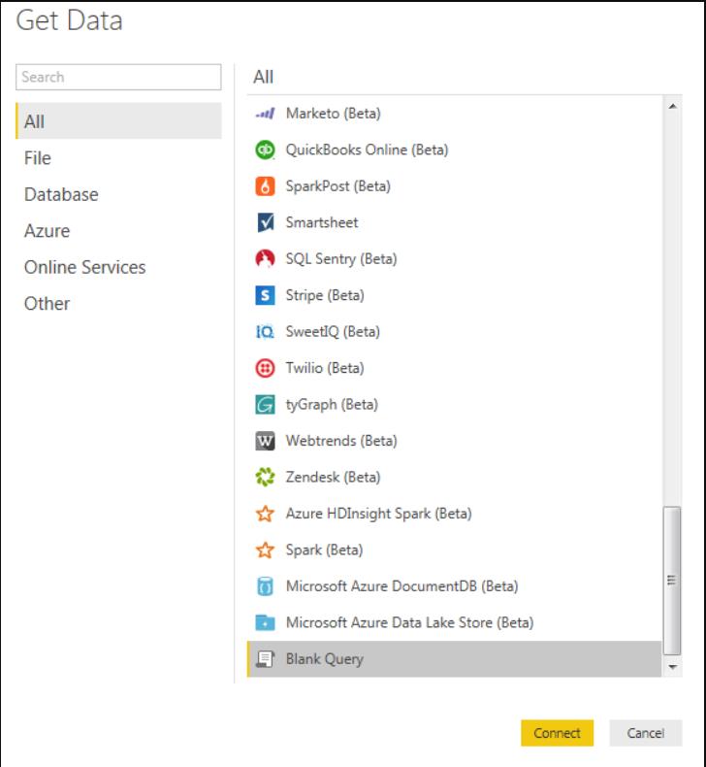Screen dimensions: 706x767
Task: Select the tyGraph connector icon
Action: coord(263,405)
